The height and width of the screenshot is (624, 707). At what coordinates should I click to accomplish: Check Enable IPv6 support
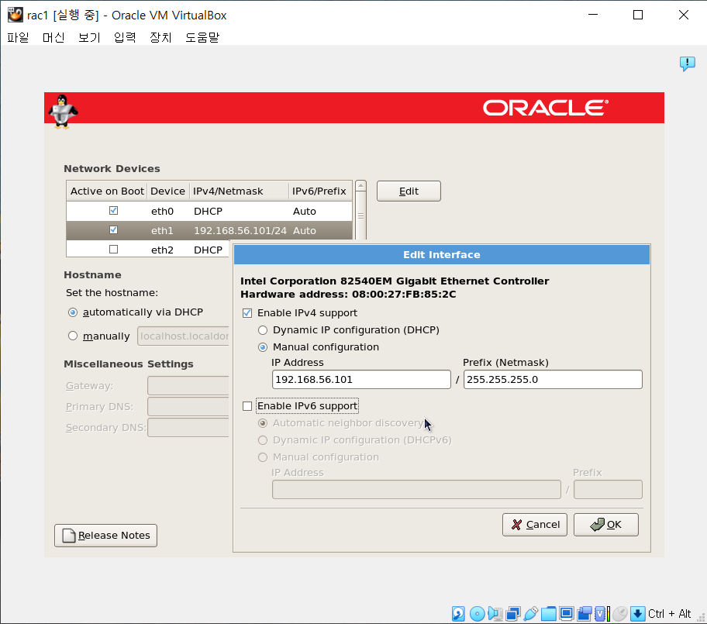point(247,406)
